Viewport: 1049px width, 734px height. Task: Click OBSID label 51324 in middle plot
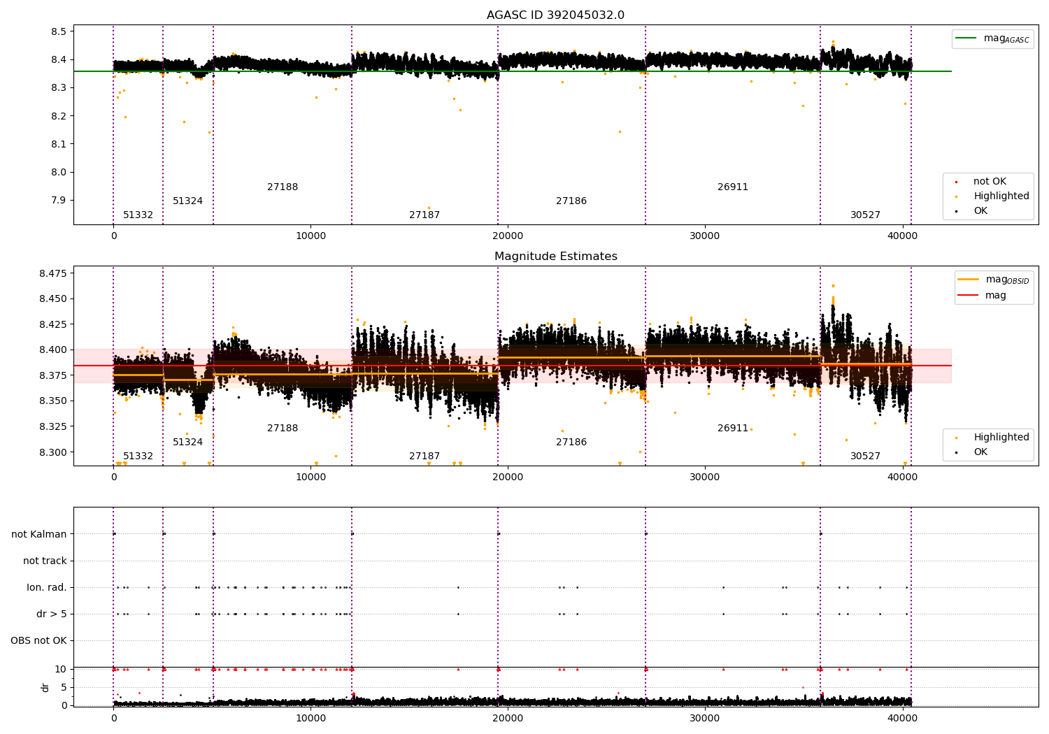(187, 442)
